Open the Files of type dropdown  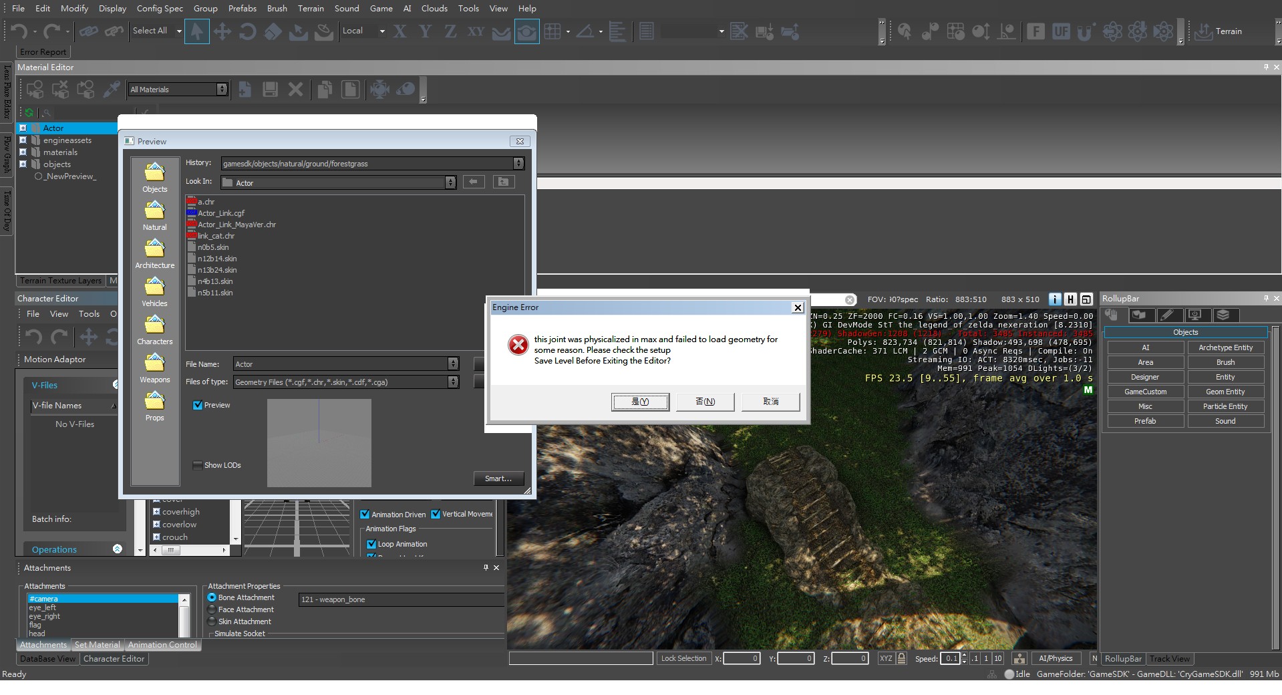[x=453, y=382]
